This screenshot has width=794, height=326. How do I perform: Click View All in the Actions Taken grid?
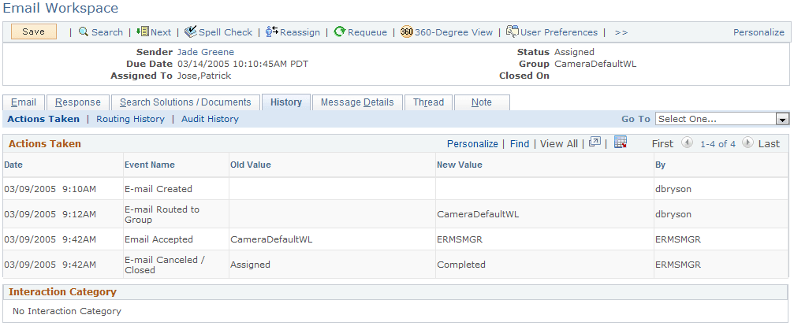pos(559,143)
